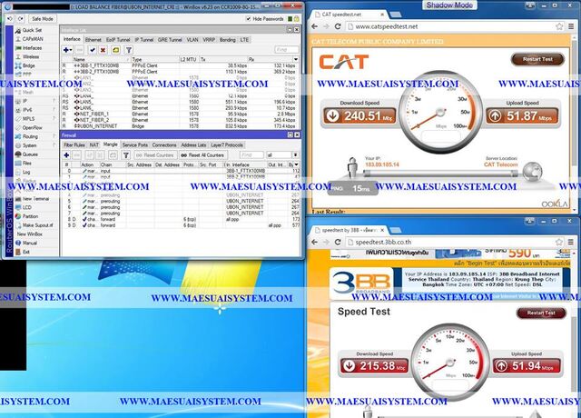Select the 3BB-1_FTTX100MB interface row

coord(180,65)
